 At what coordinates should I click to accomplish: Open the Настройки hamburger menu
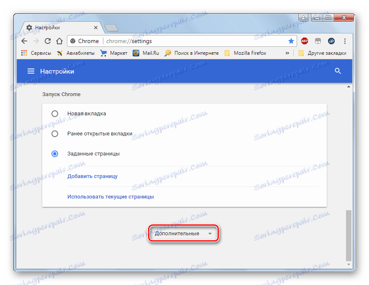pyautogui.click(x=31, y=71)
